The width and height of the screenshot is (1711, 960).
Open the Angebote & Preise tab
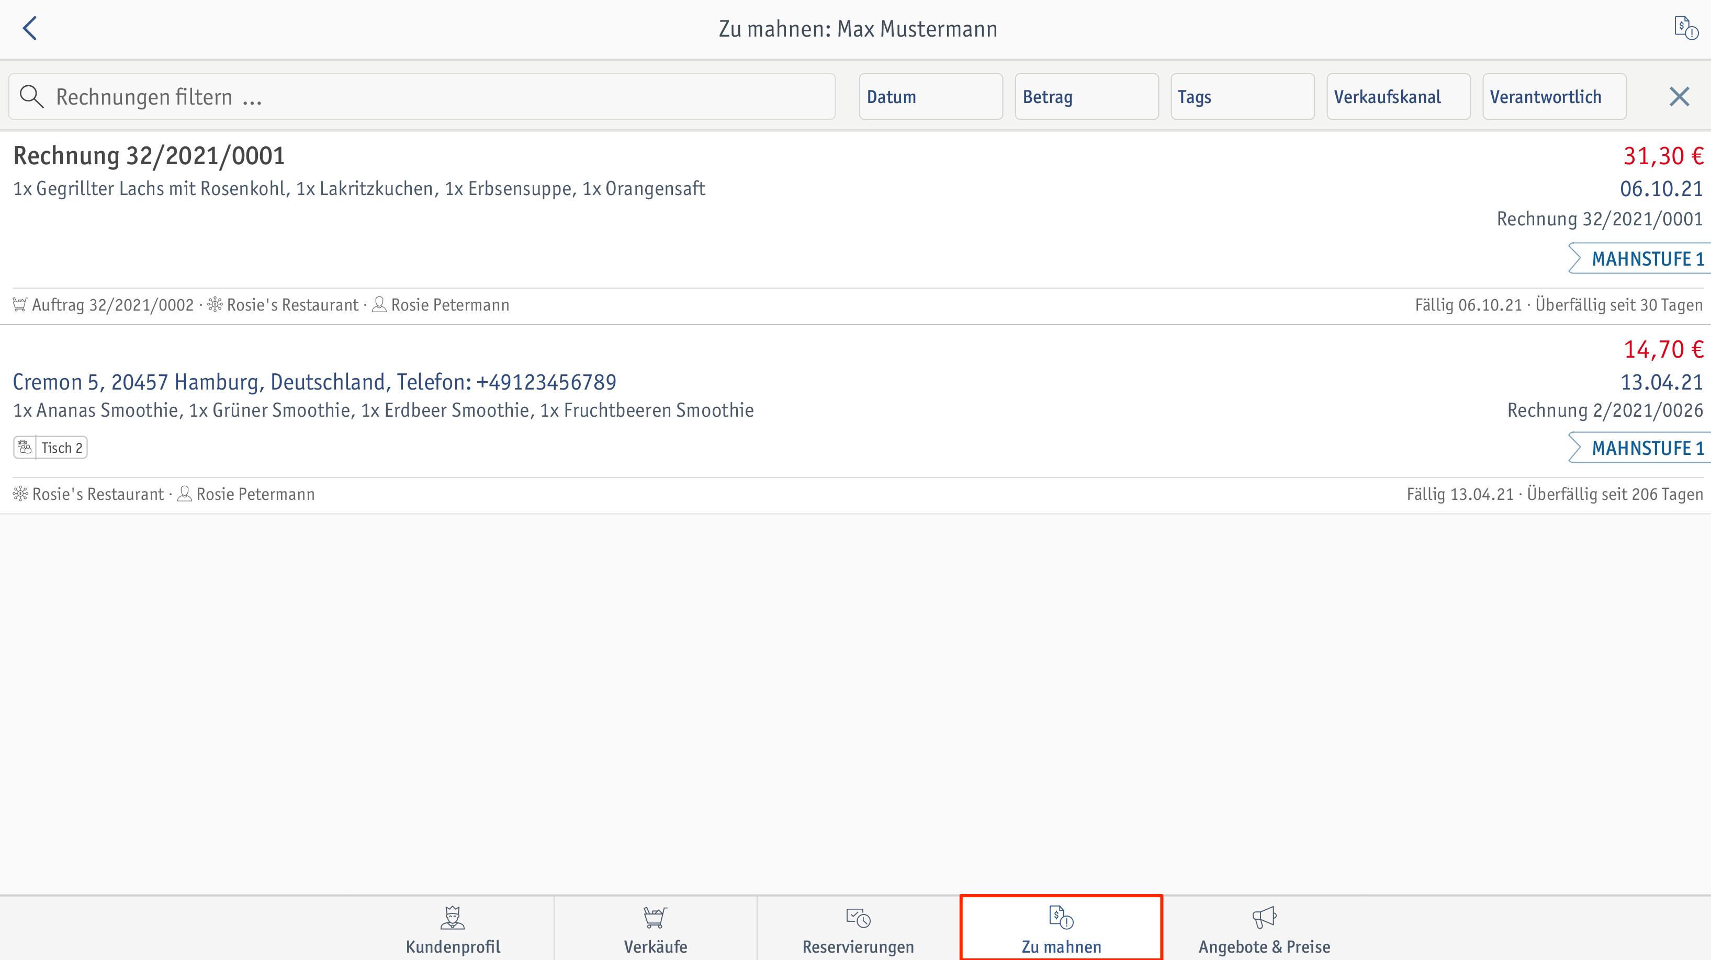point(1264,928)
